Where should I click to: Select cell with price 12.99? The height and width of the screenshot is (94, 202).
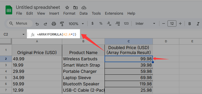(x=37, y=90)
